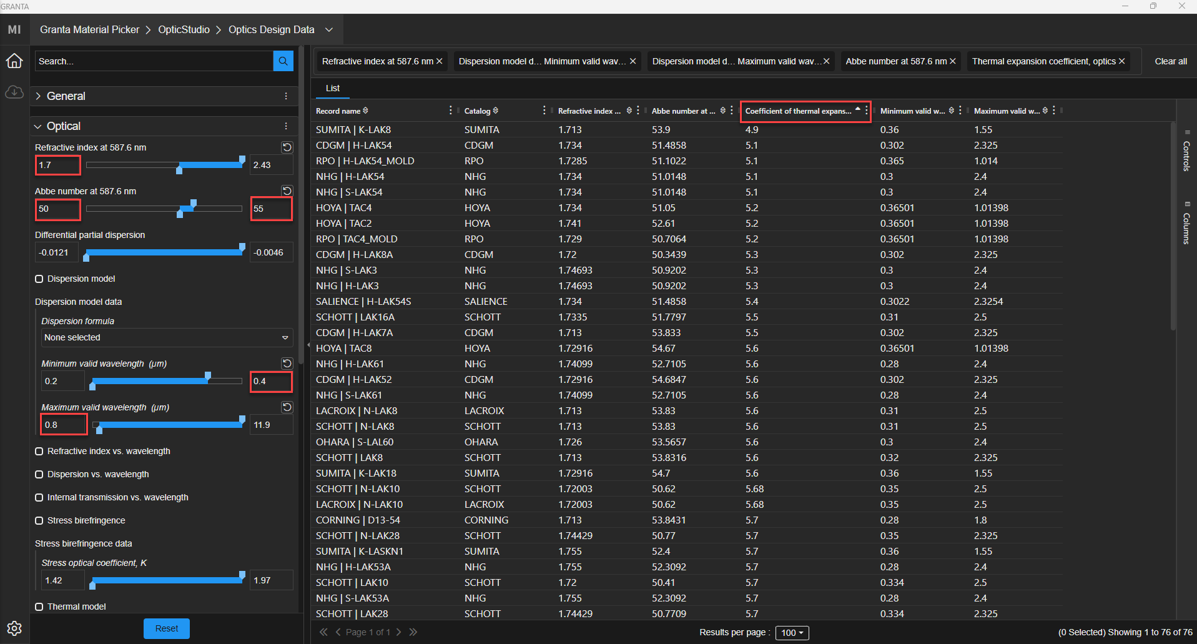This screenshot has width=1197, height=644.
Task: Click the search magnifier button
Action: [283, 61]
